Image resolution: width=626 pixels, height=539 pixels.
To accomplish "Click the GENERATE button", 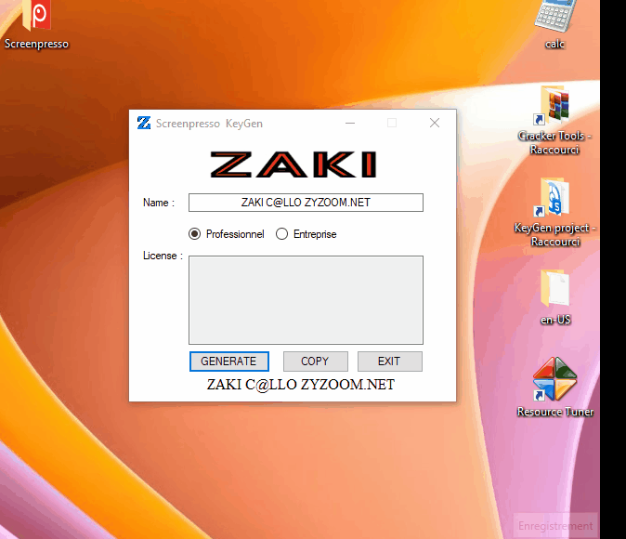I will coord(229,362).
